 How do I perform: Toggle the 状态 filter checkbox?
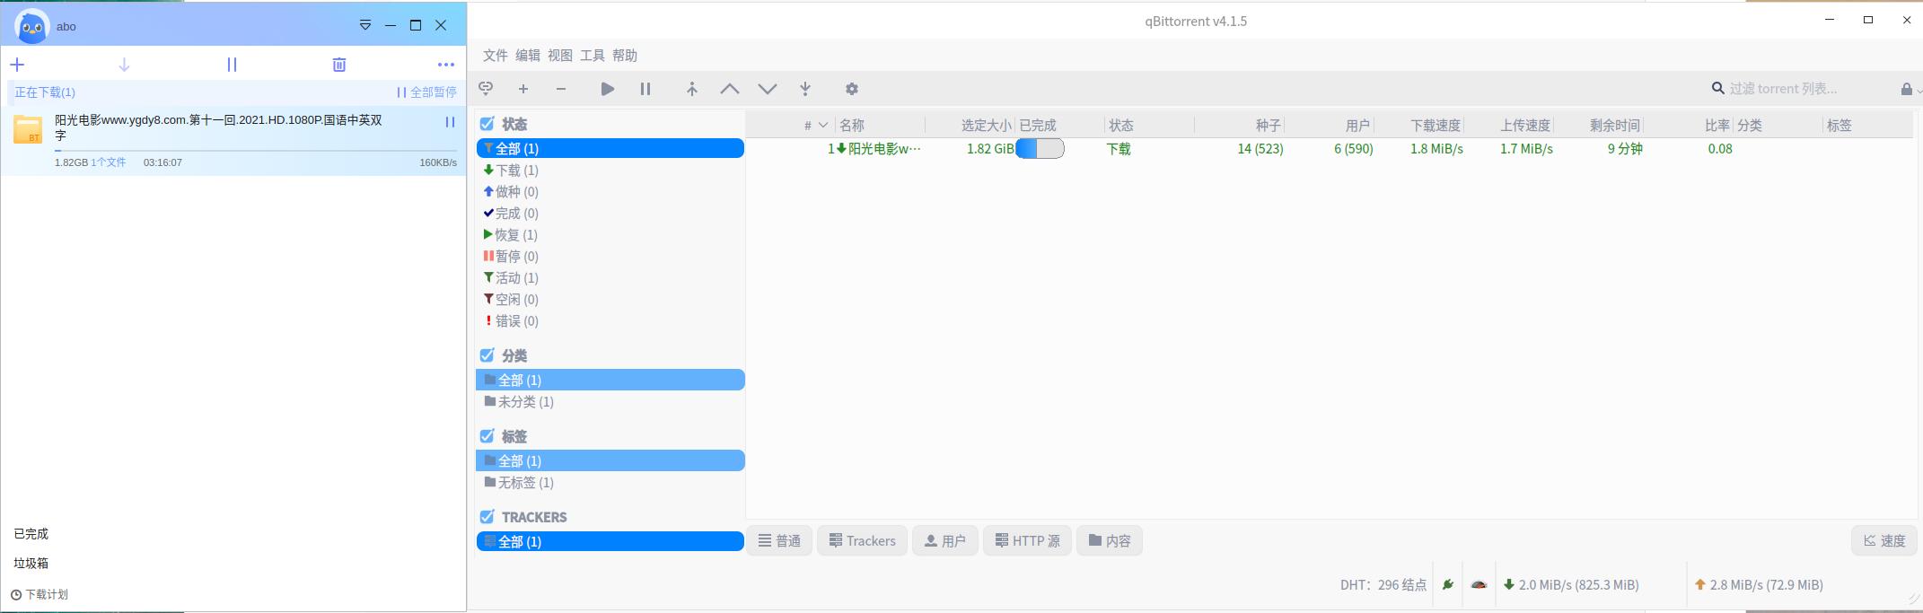(x=487, y=124)
